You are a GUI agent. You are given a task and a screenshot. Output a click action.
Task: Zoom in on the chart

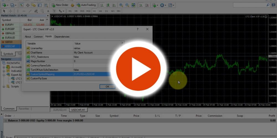[121, 5]
